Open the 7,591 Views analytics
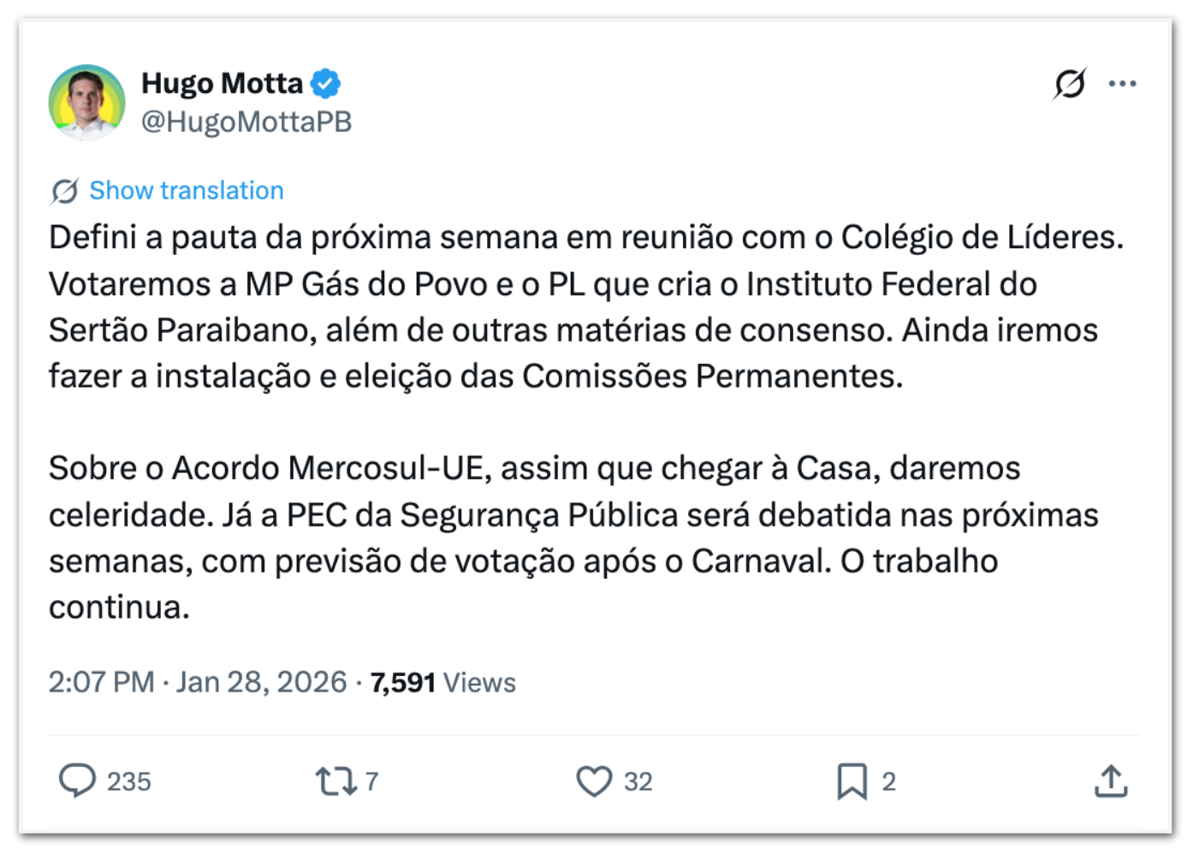This screenshot has width=1193, height=861. (443, 682)
